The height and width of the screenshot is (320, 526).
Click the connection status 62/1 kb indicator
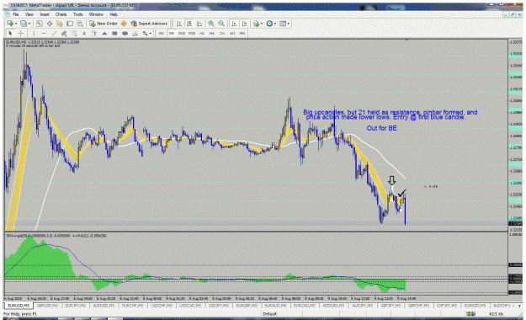(x=495, y=313)
